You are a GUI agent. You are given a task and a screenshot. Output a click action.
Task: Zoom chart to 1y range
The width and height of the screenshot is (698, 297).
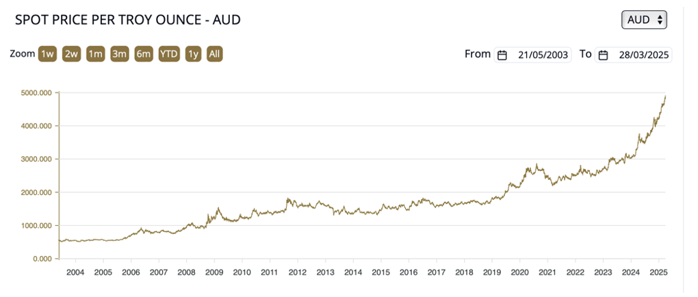(194, 54)
